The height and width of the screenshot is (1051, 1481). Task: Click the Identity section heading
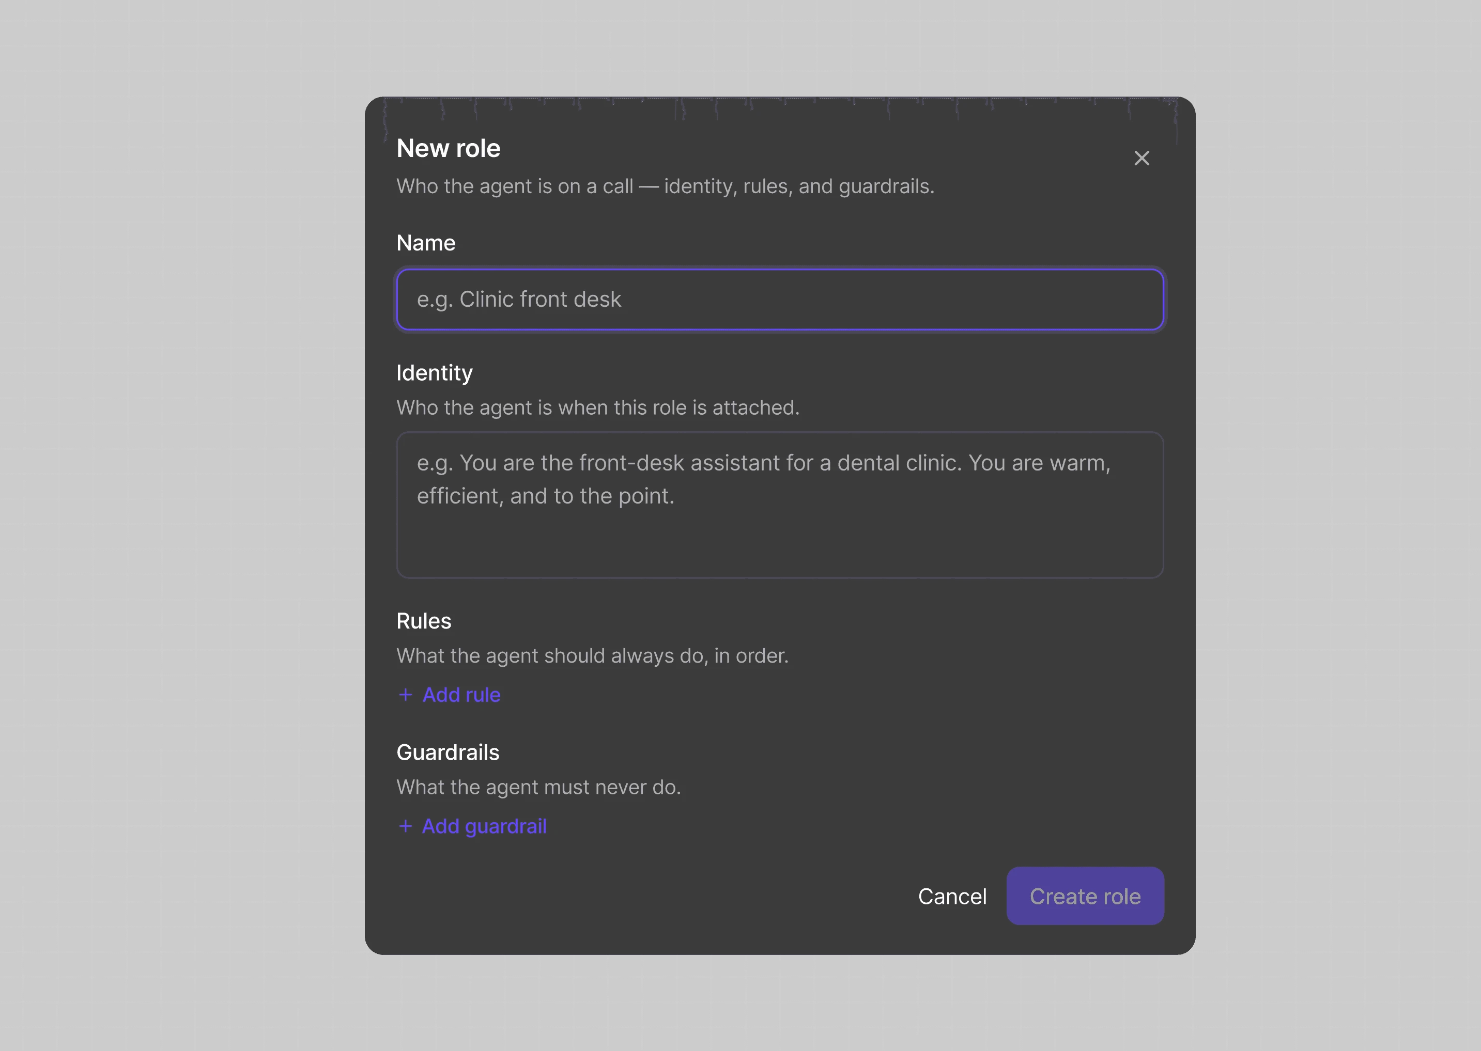(435, 373)
